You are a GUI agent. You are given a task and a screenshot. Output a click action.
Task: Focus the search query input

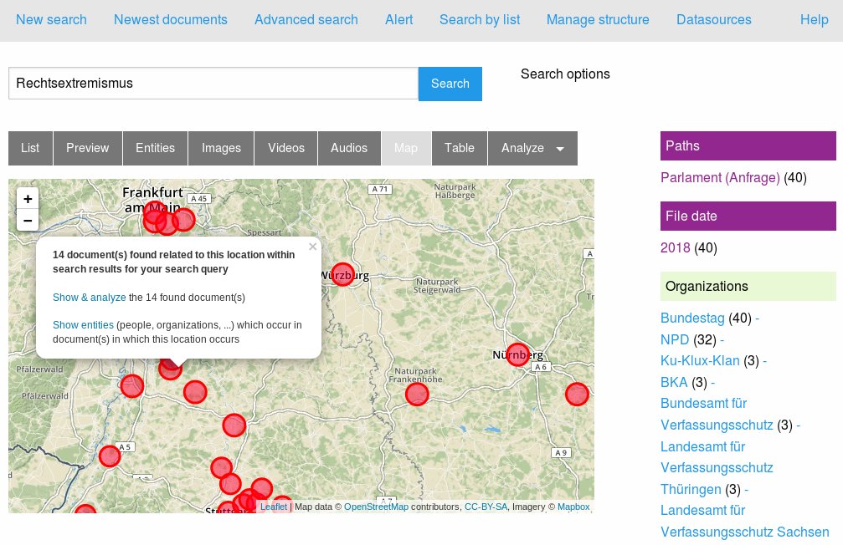[x=213, y=84]
